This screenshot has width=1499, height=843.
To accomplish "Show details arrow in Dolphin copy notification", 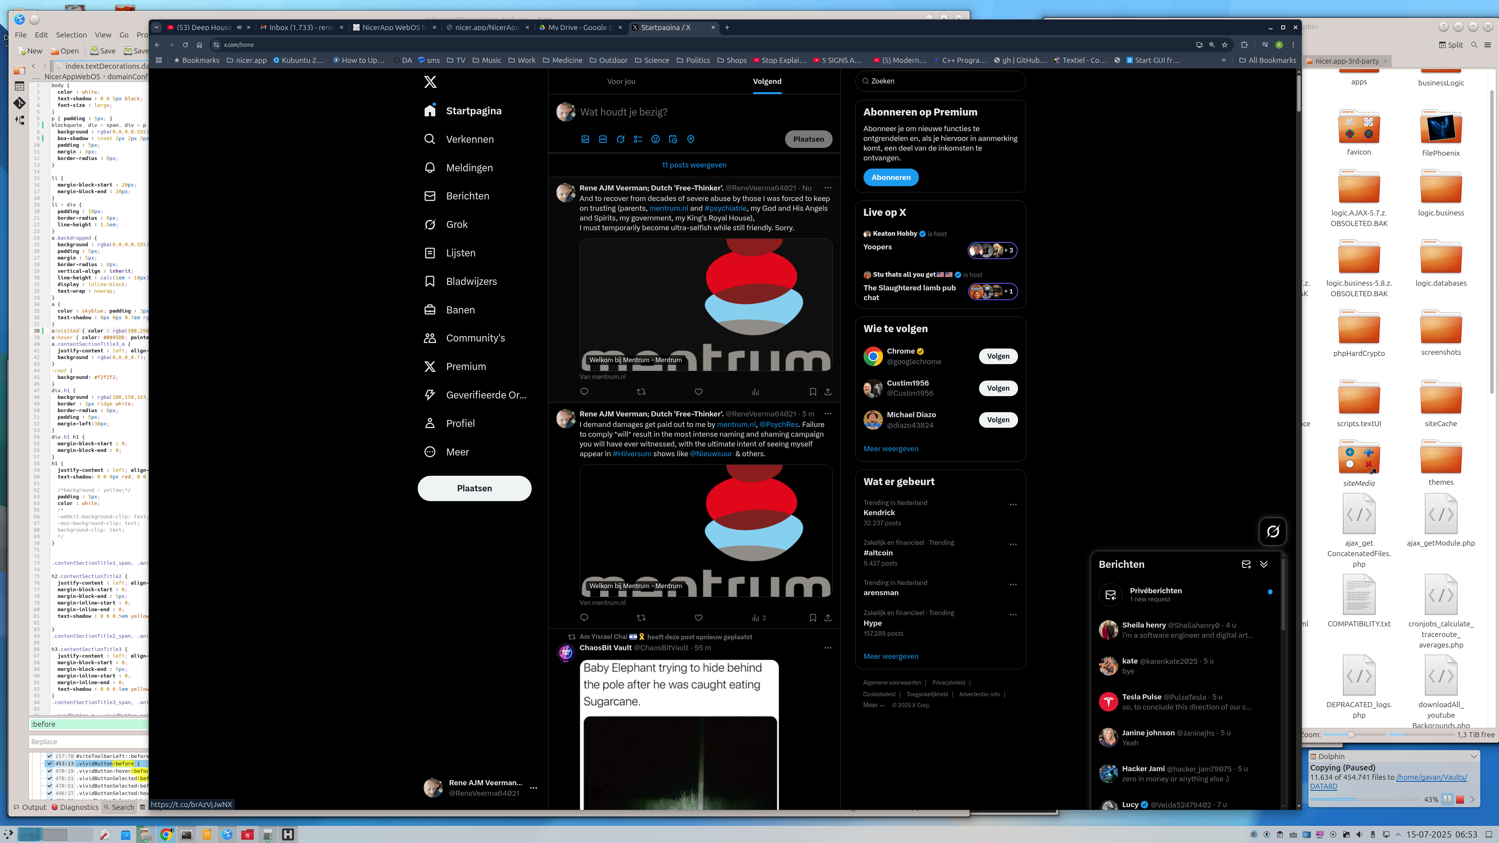I will click(1473, 799).
